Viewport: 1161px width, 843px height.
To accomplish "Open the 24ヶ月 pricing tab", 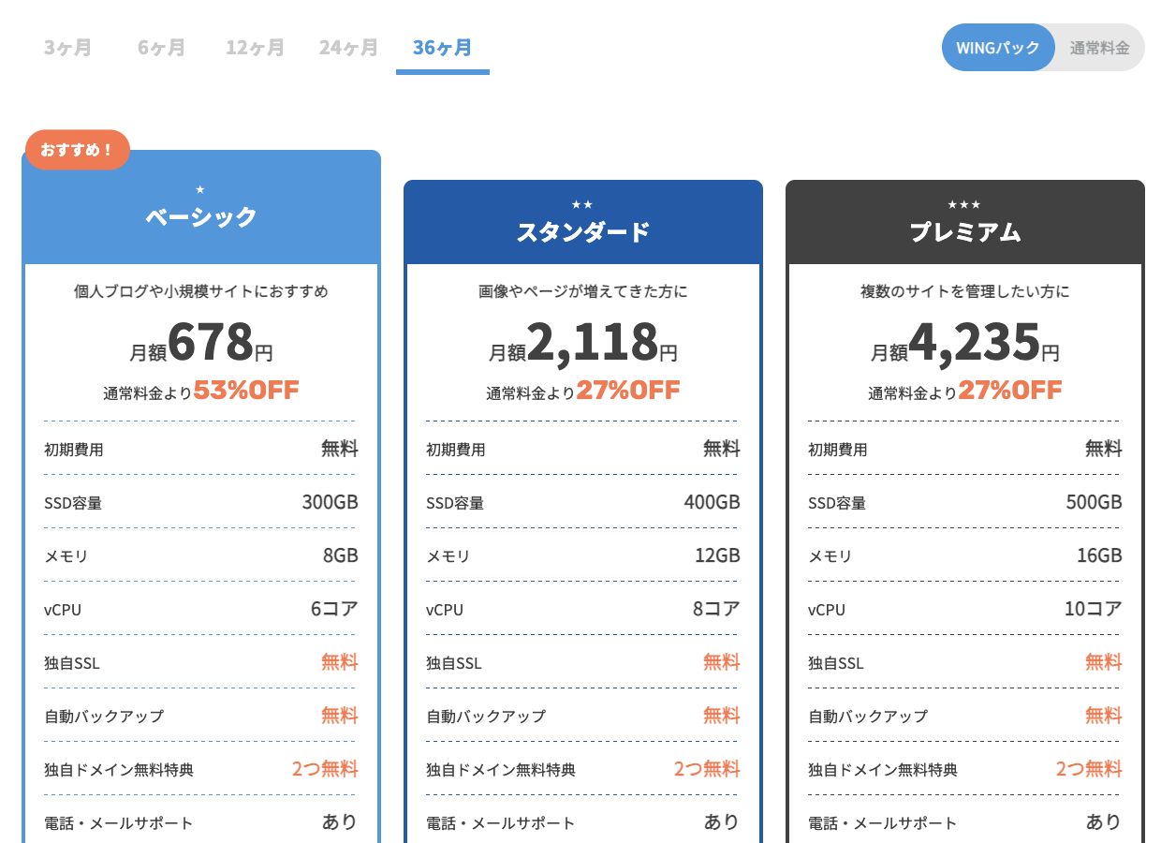I will pyautogui.click(x=348, y=48).
